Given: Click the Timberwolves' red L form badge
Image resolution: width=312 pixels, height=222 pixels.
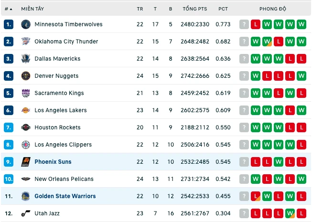Looking at the screenshot, I should pos(256,24).
